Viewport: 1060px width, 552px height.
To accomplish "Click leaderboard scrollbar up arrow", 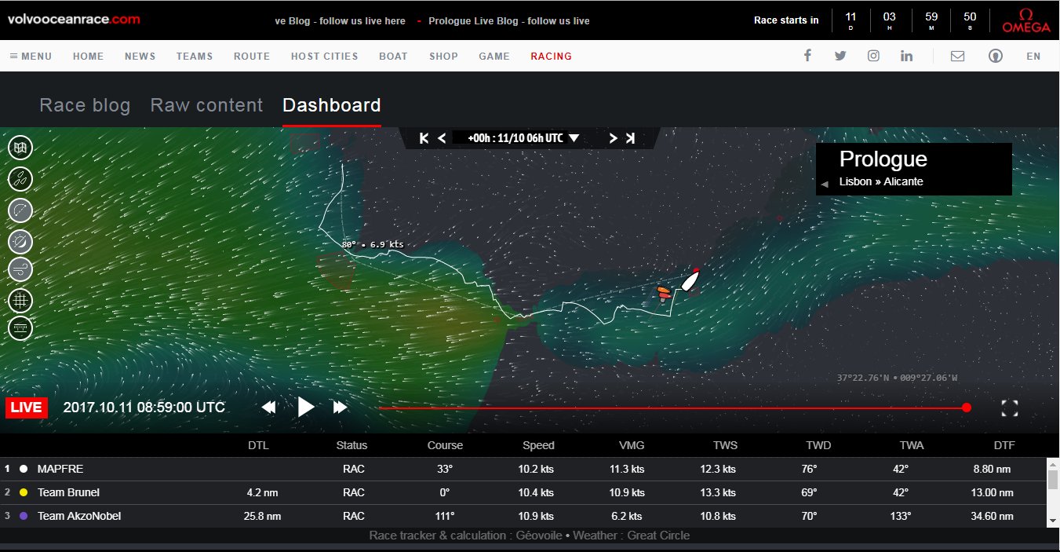I will point(1054,465).
